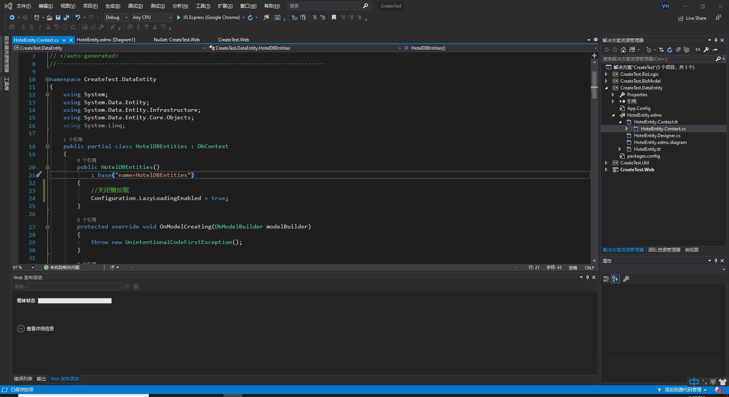This screenshot has height=397, width=729.
Task: Toggle auto-hide pin on Properties panel
Action: pos(716,261)
